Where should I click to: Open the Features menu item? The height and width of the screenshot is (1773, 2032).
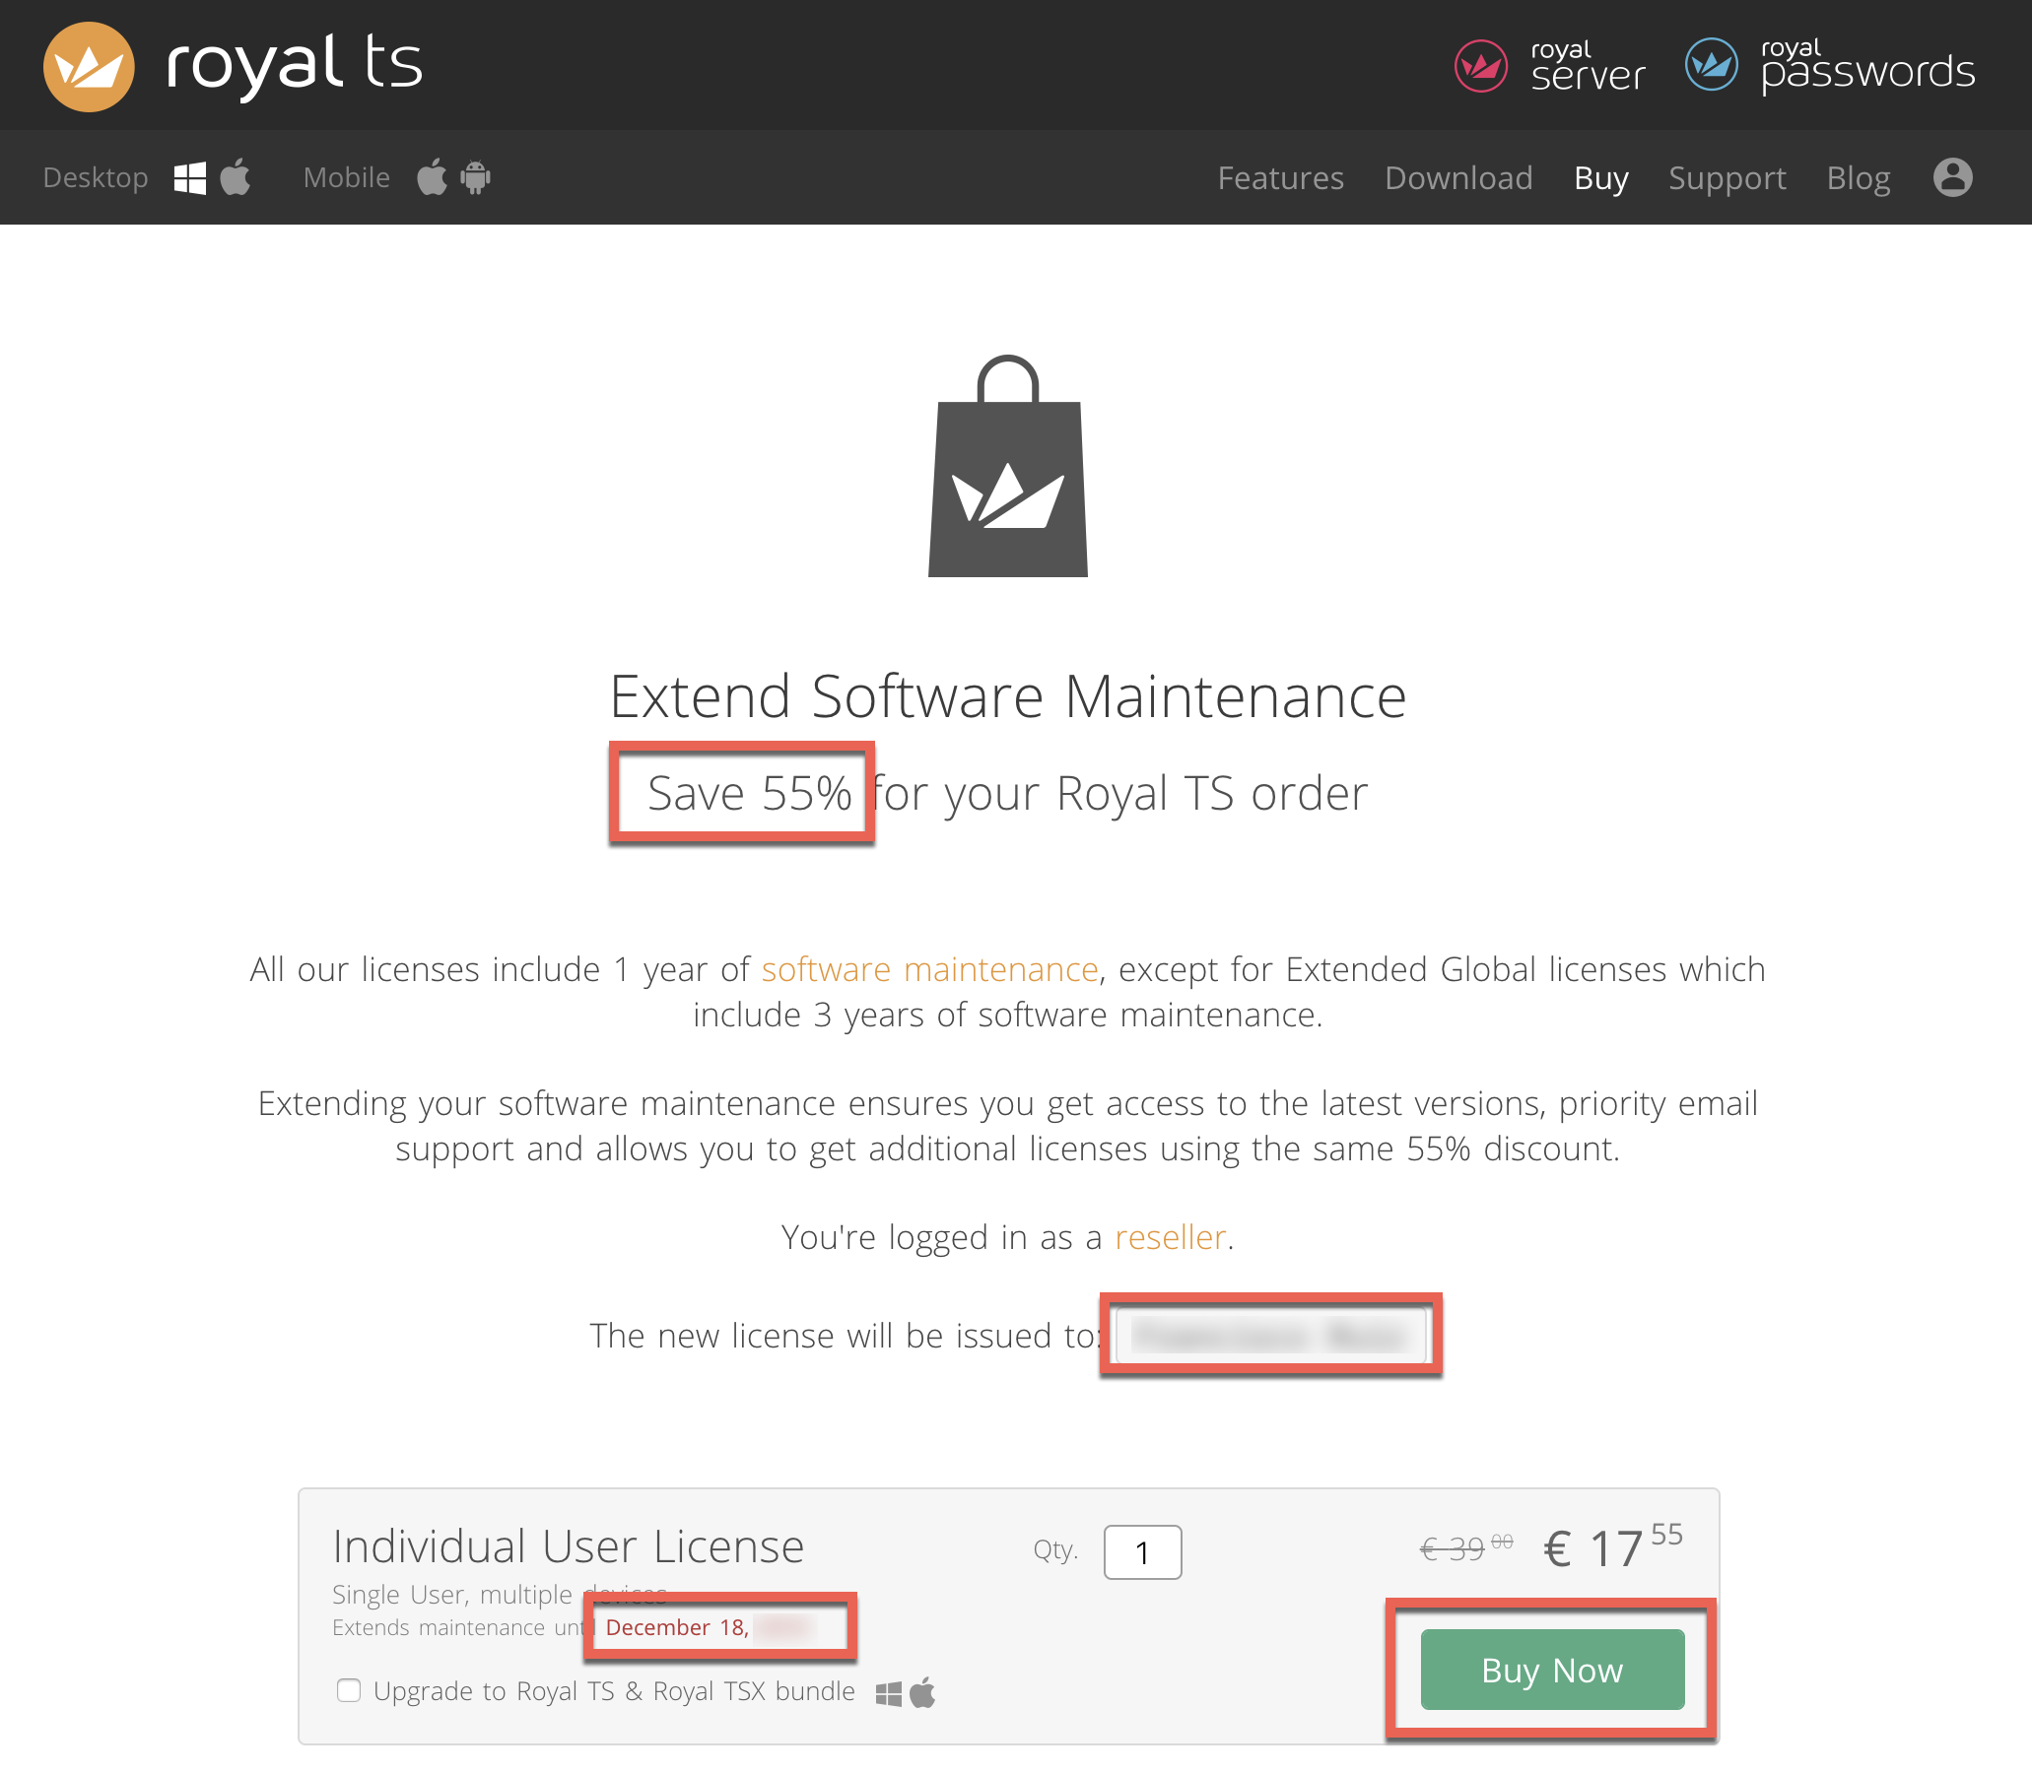pyautogui.click(x=1280, y=178)
